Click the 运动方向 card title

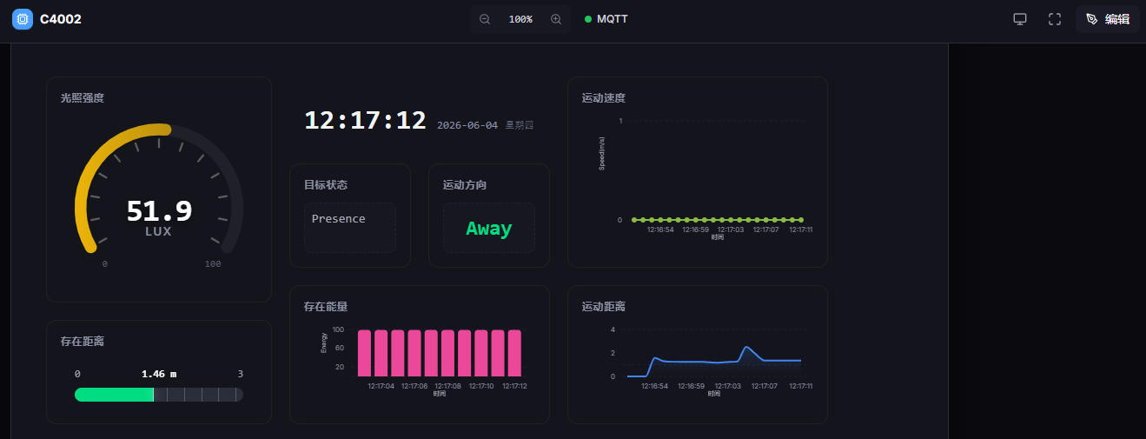(x=465, y=185)
